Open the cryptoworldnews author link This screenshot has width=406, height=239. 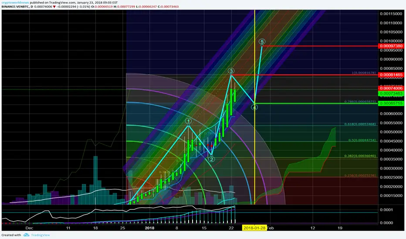[x=15, y=3]
